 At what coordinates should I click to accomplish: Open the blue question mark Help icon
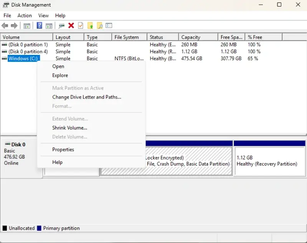(40, 25)
